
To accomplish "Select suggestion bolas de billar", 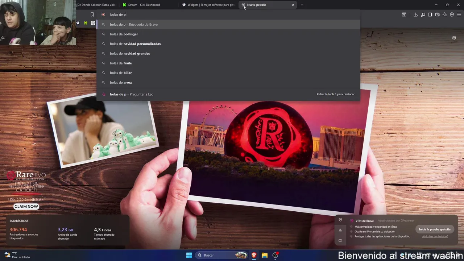I will (228, 73).
